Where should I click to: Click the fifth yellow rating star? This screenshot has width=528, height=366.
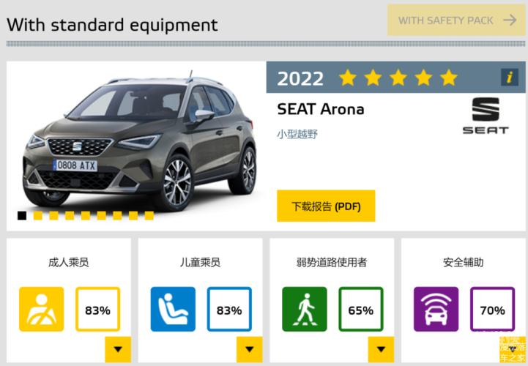[x=449, y=78]
